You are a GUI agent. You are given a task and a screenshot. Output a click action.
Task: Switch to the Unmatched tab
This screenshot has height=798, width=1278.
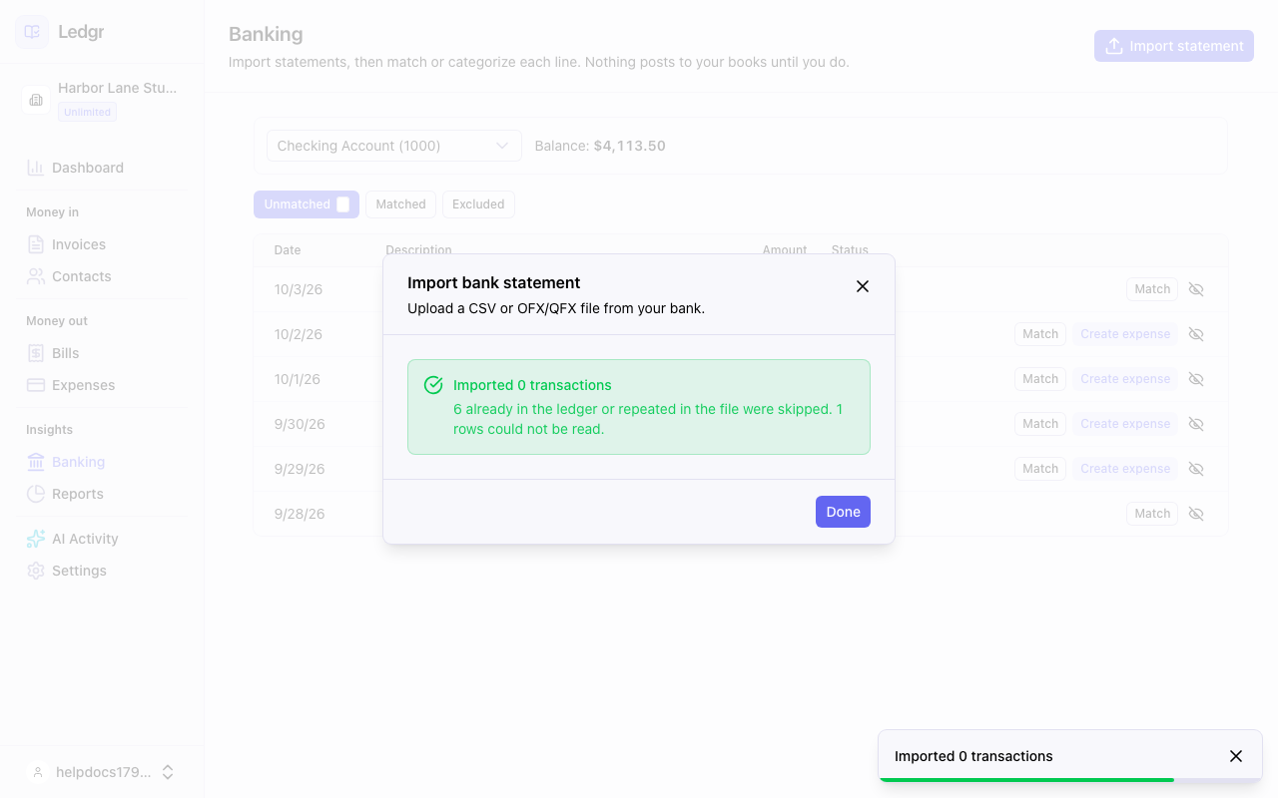click(307, 204)
